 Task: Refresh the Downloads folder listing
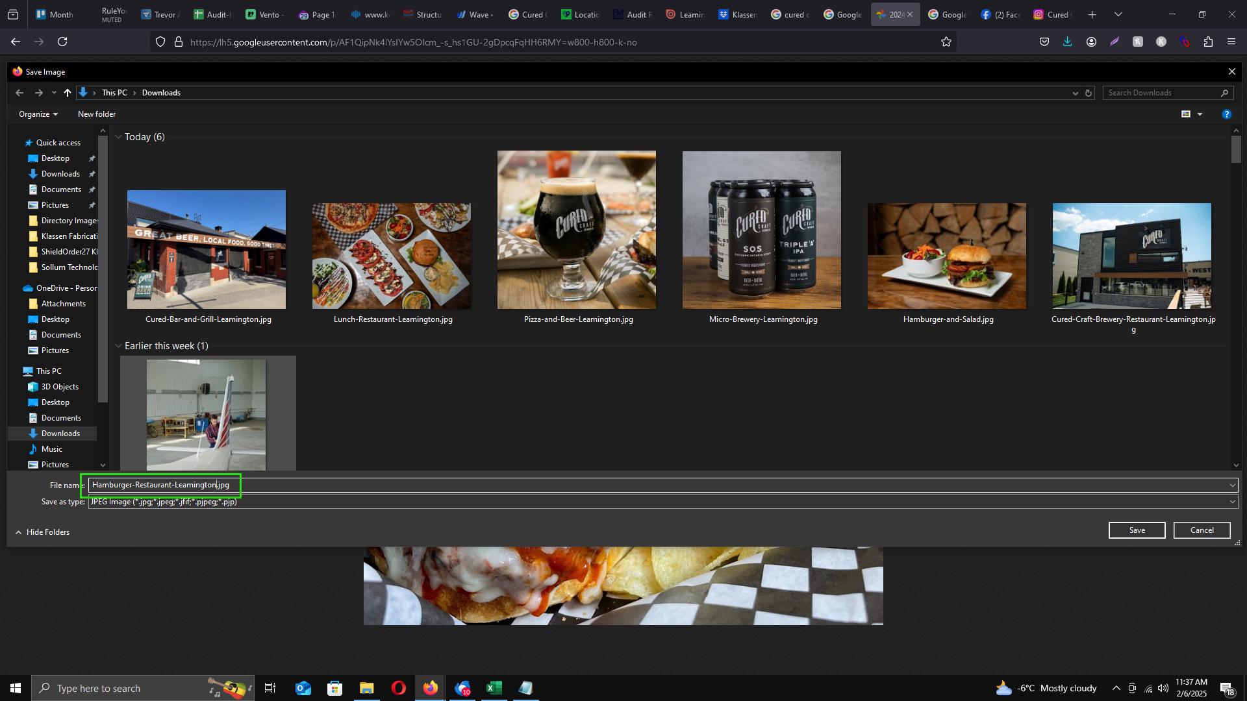pos(1089,93)
